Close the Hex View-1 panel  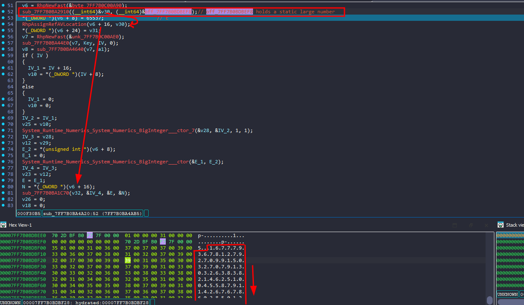pyautogui.click(x=486, y=225)
